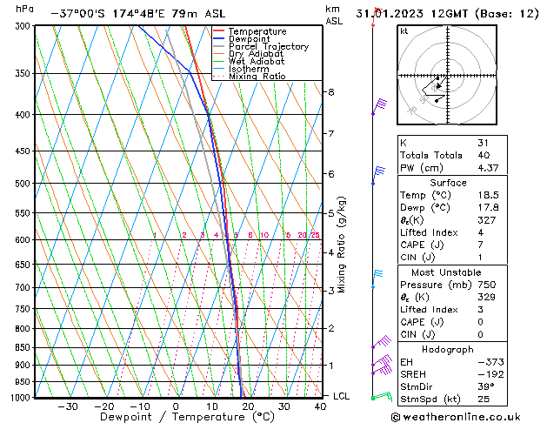
Task: Click the '©weatheronline.co.uk' credit
Action: coord(456,417)
